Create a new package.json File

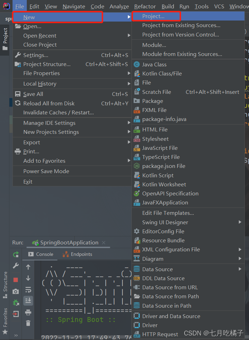tap(188, 166)
